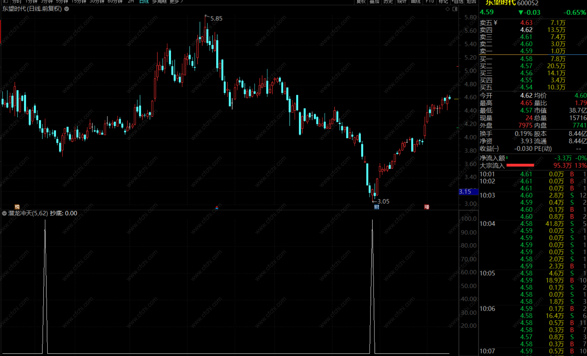Open the 东望时代 chart title dropdown

tap(67, 9)
